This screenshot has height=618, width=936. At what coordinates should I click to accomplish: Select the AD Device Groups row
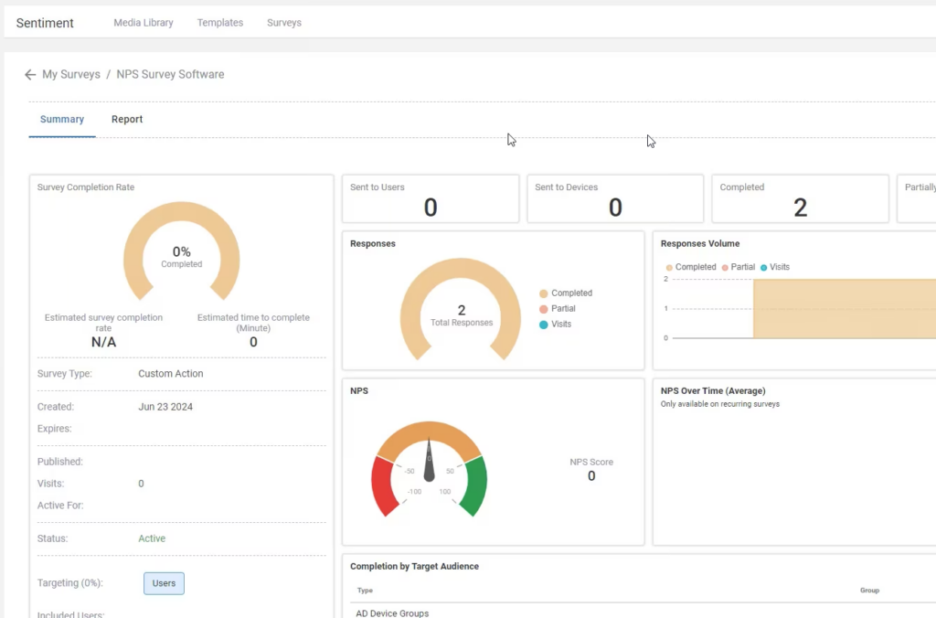(392, 613)
